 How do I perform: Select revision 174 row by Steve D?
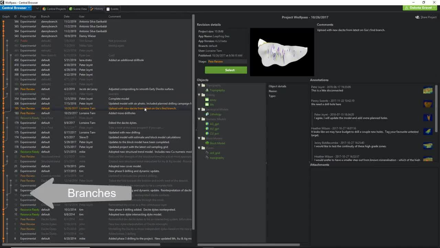tap(96, 137)
